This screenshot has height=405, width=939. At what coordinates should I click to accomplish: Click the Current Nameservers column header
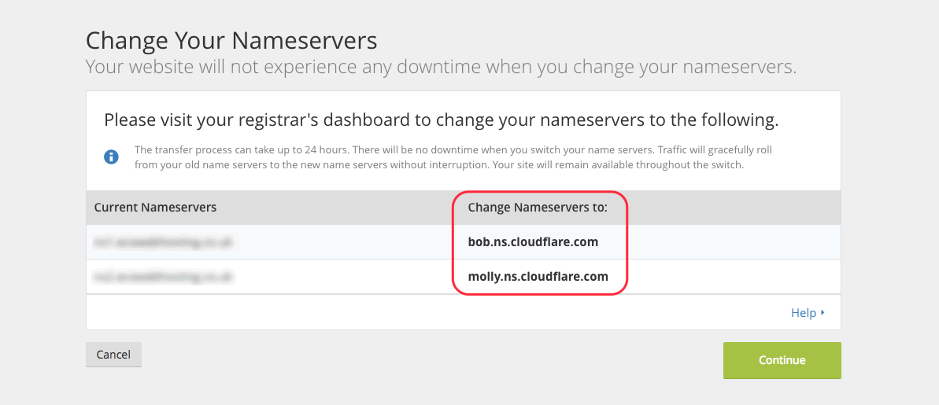click(155, 208)
